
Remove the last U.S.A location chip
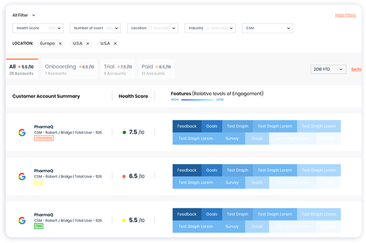coord(115,43)
